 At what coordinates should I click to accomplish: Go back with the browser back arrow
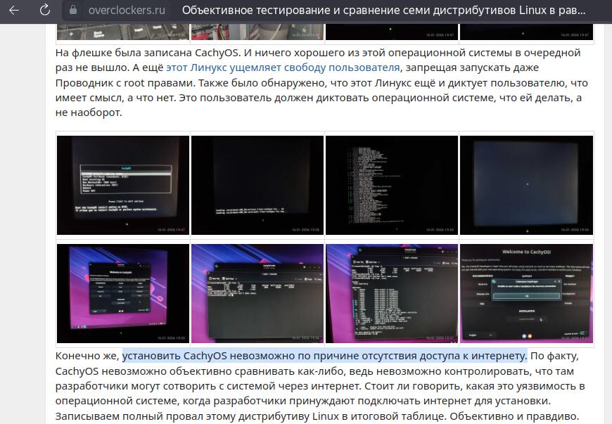[x=14, y=10]
